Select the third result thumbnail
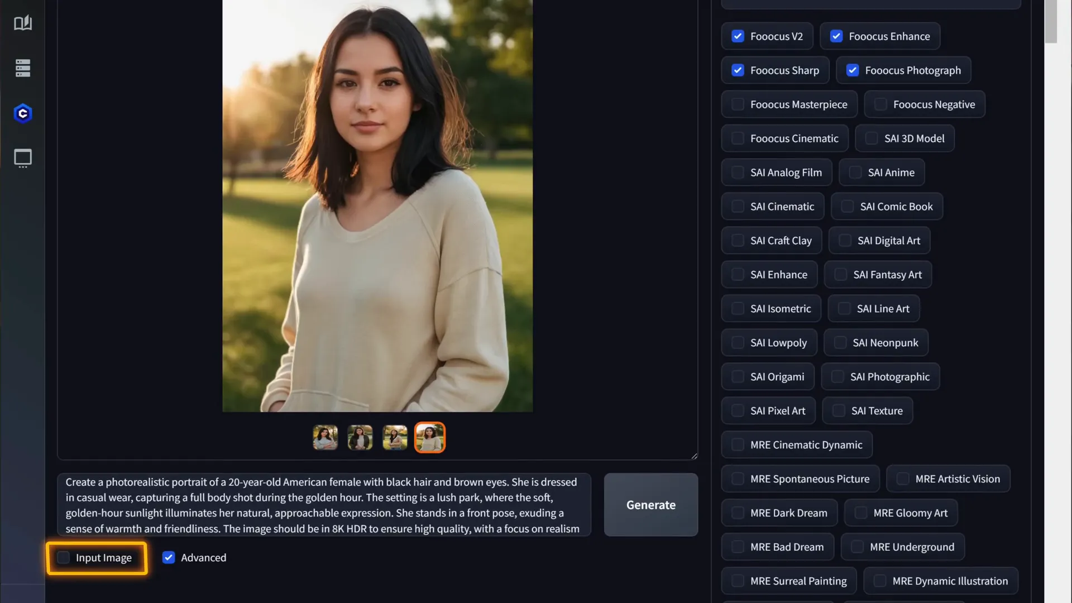Screen dimensions: 1072x603 (x=395, y=438)
